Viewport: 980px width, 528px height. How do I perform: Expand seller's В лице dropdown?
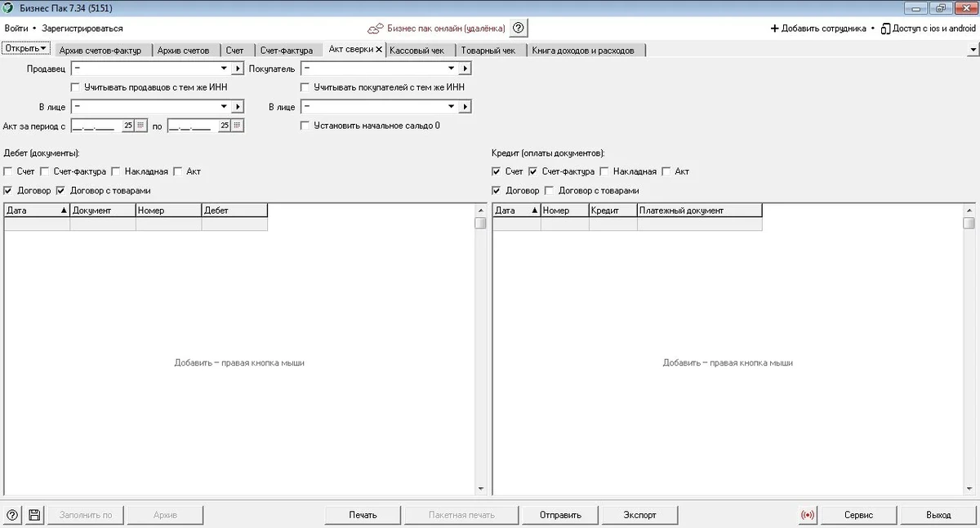click(224, 107)
